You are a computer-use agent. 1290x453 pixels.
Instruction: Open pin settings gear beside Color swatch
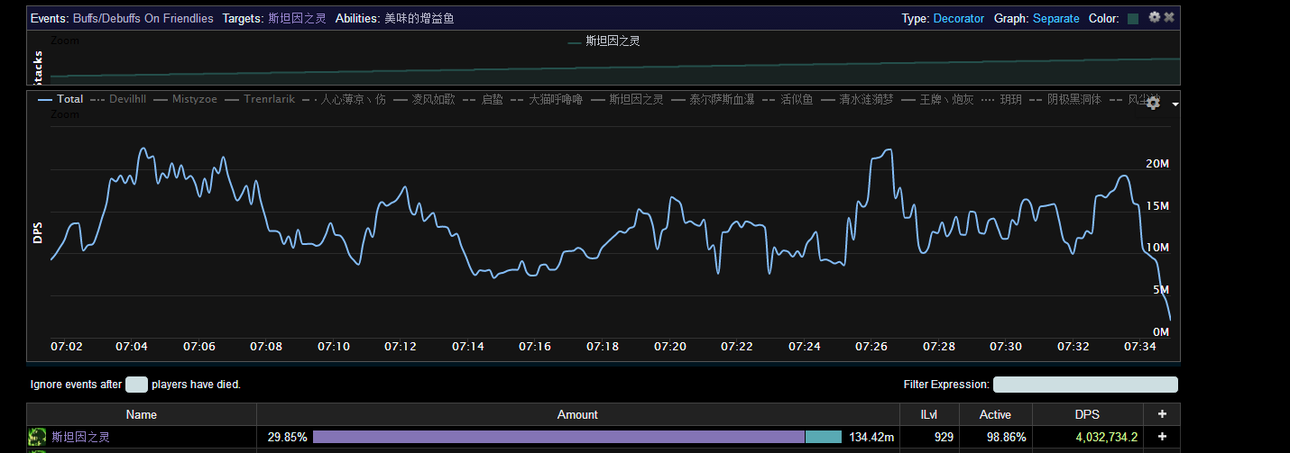[x=1154, y=17]
